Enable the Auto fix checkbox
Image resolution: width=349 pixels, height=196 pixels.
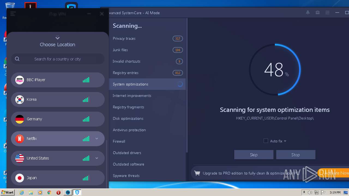pos(266,141)
